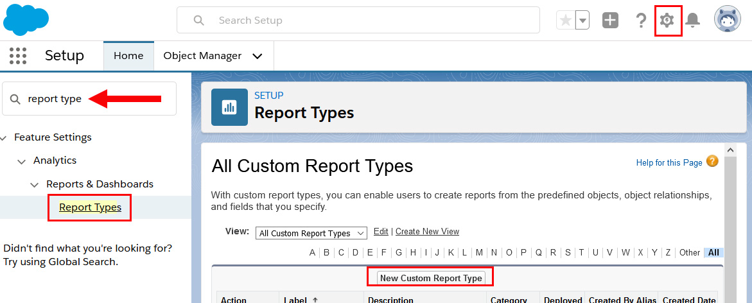This screenshot has height=303, width=752.
Task: Open the user profile avatar
Action: click(x=727, y=20)
